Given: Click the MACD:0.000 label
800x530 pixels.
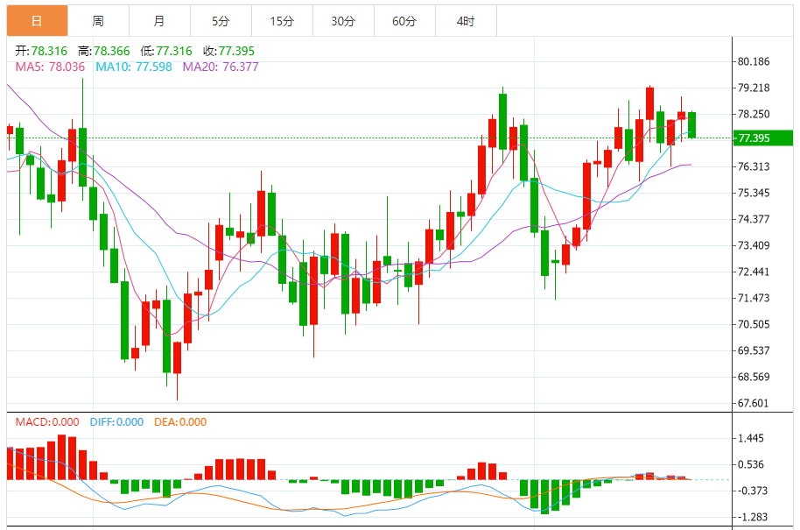Looking at the screenshot, I should [x=47, y=422].
